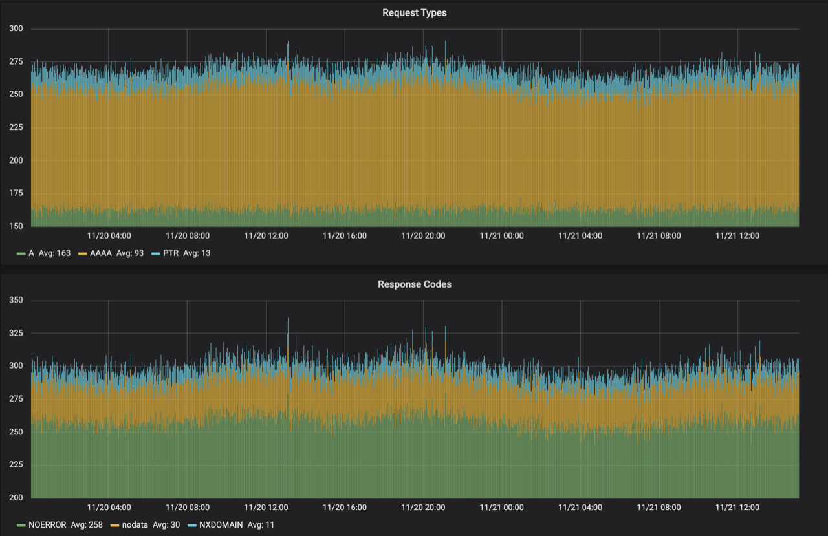This screenshot has height=536, width=828.
Task: Toggle the NXDOMAIN series legend label
Action: [221, 525]
